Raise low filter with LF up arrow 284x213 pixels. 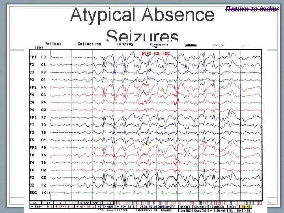pos(56,207)
